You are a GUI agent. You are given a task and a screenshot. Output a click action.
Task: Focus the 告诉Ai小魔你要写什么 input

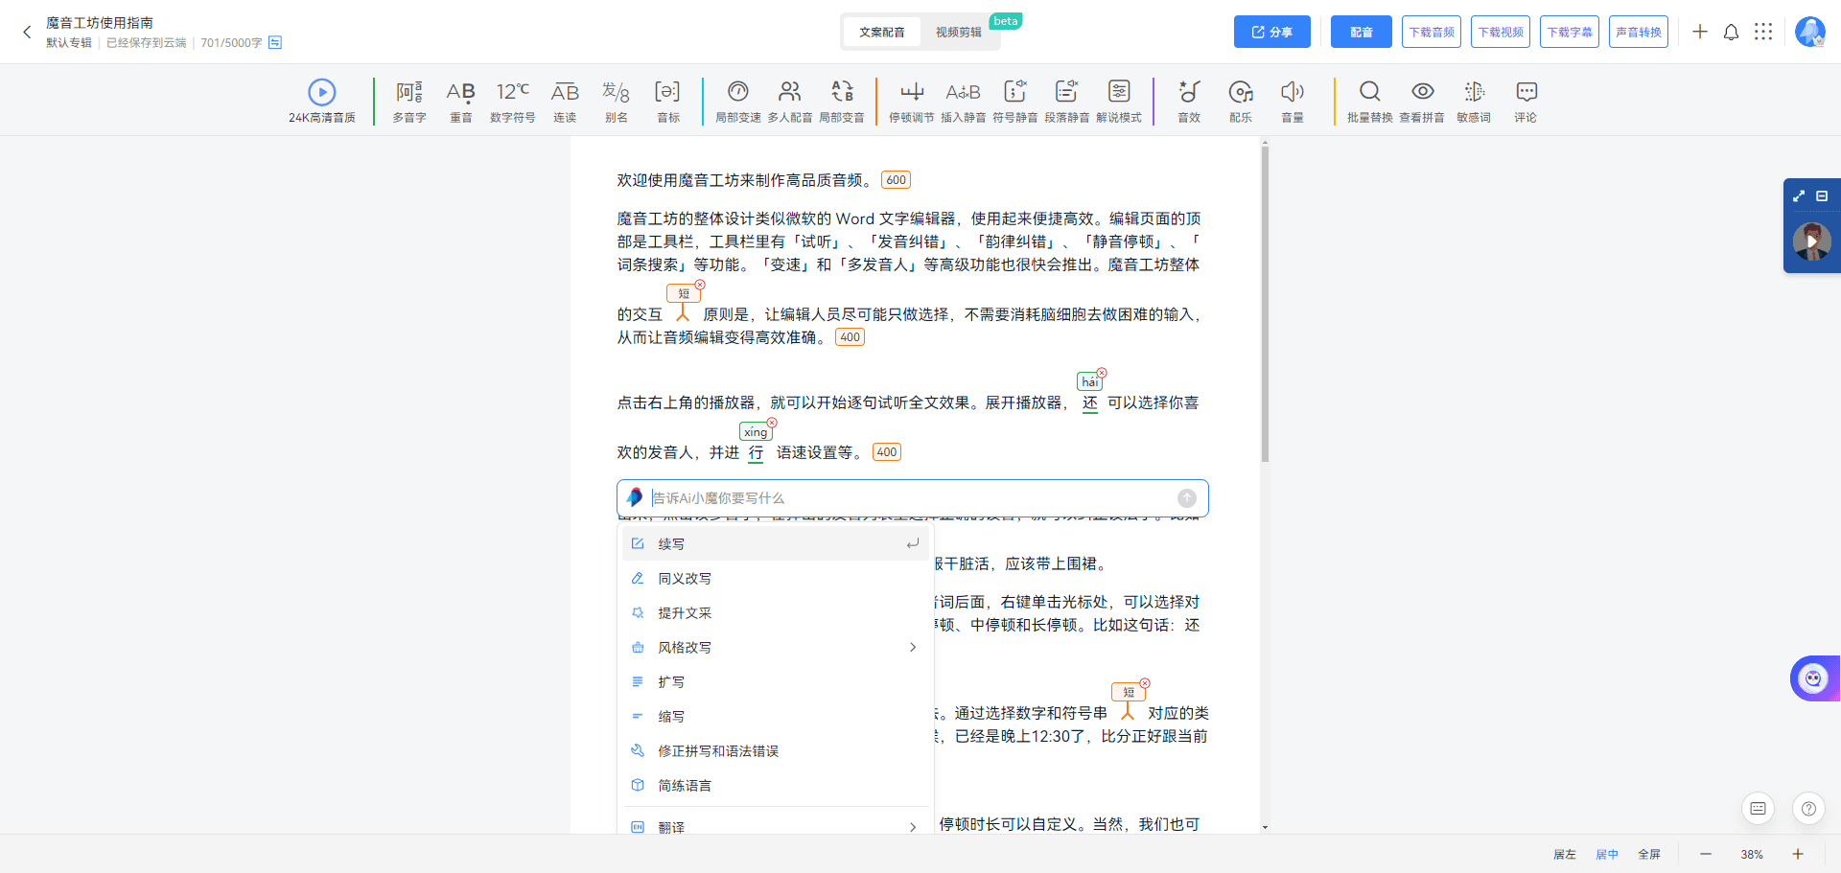pos(911,498)
